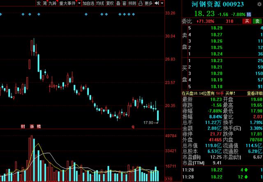
Task: Open the 重大事件 toolbar item
Action: [x=67, y=3]
